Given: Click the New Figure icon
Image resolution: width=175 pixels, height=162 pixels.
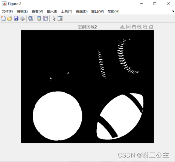Looking at the screenshot, I should tap(3, 18).
